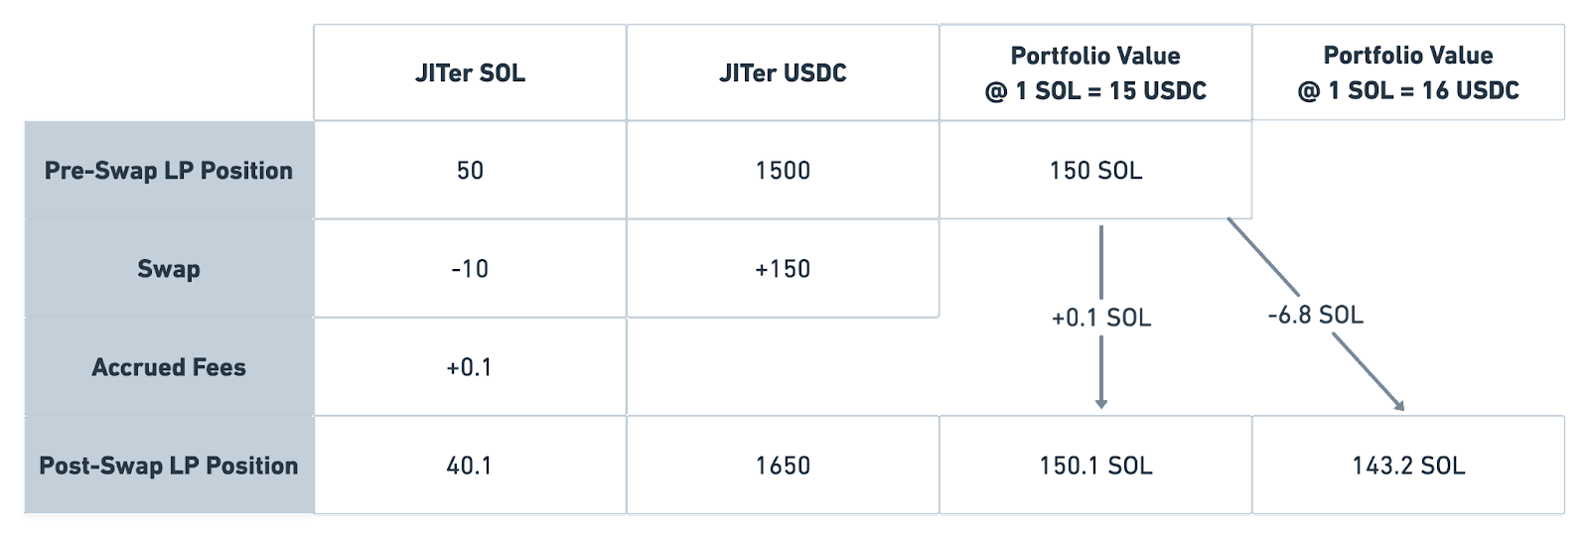Click the 40.1 post-swap SOL cell

[470, 466]
